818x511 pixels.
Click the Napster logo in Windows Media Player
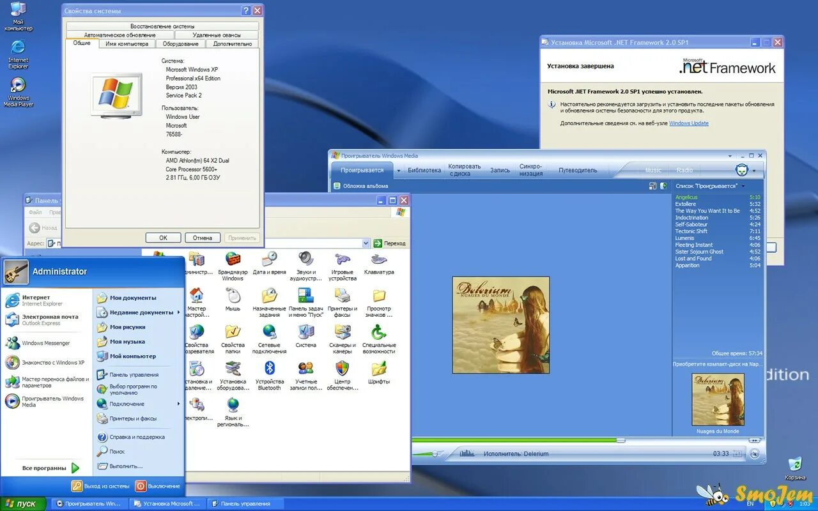(x=741, y=170)
